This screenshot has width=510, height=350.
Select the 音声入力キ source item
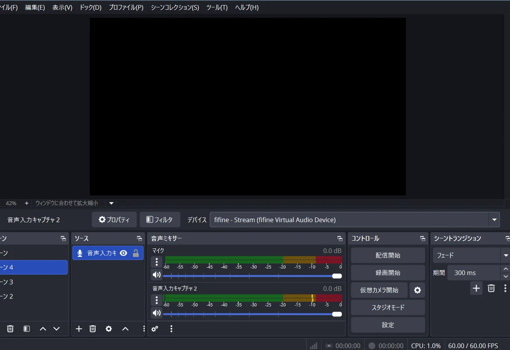click(108, 253)
